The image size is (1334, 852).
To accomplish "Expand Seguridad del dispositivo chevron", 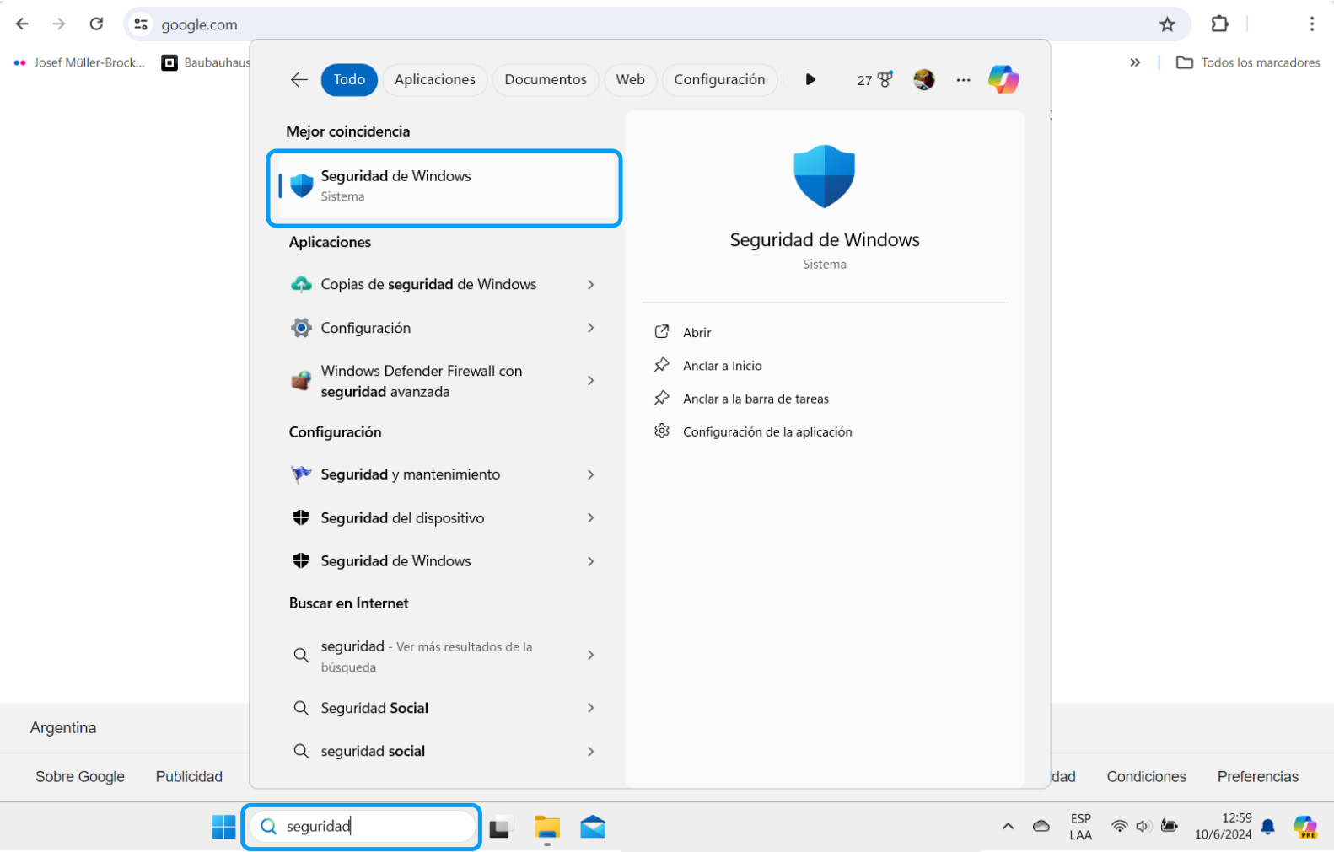I will pyautogui.click(x=591, y=518).
